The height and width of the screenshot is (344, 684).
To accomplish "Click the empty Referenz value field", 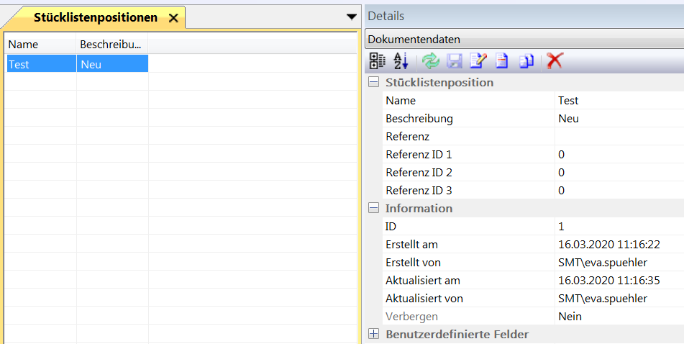I will tap(619, 137).
